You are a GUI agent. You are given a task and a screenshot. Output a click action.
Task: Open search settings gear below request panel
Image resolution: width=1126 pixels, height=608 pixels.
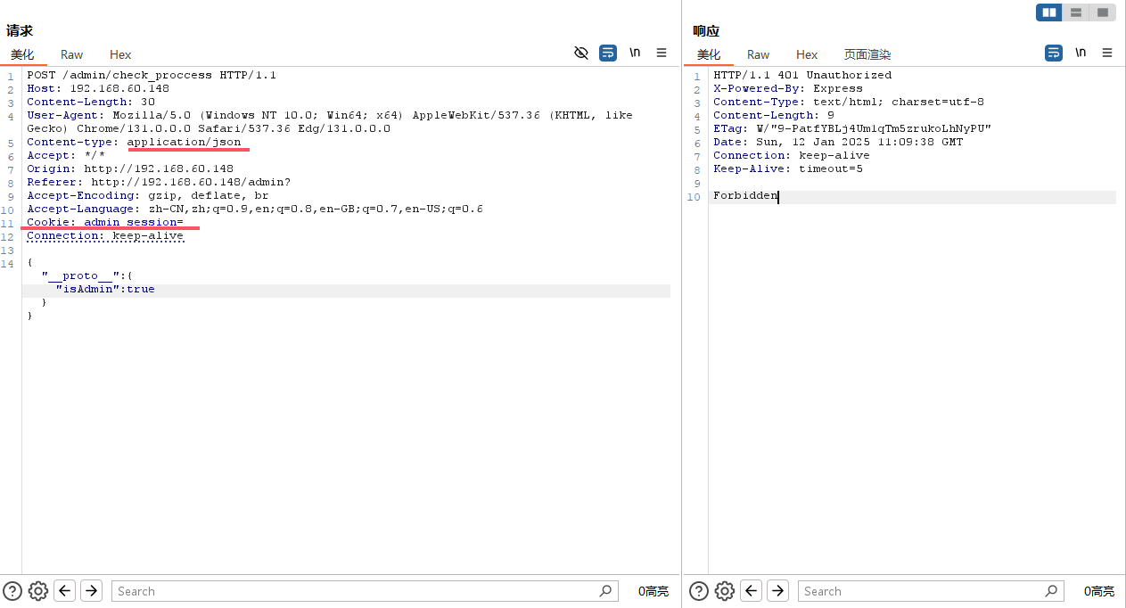click(x=37, y=591)
